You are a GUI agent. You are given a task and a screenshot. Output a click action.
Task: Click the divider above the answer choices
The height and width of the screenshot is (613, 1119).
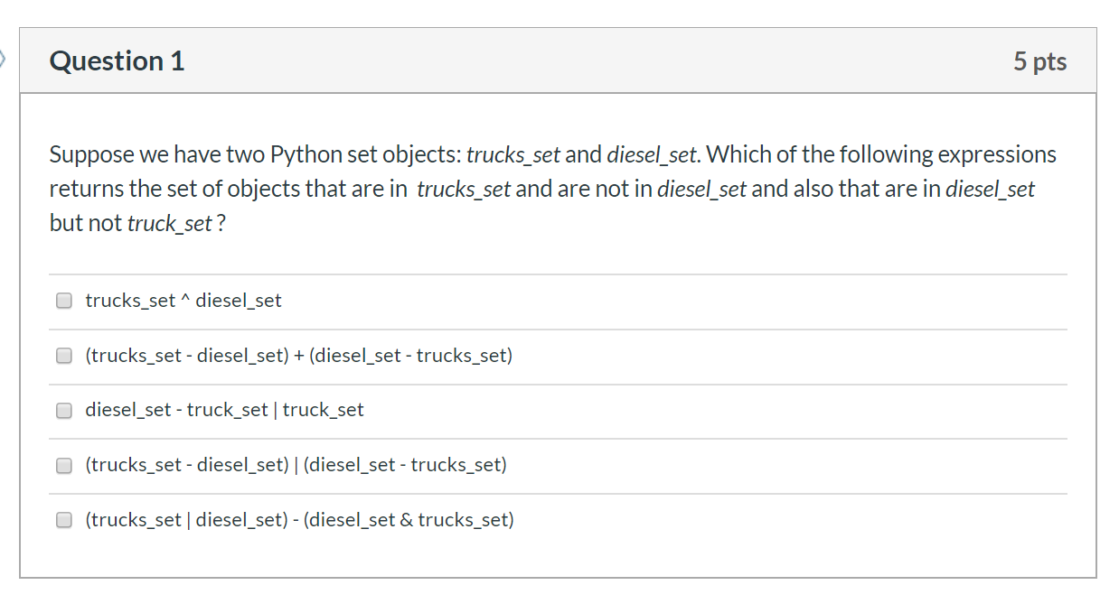tap(558, 275)
